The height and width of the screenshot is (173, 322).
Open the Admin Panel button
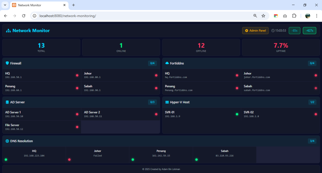coord(255,31)
